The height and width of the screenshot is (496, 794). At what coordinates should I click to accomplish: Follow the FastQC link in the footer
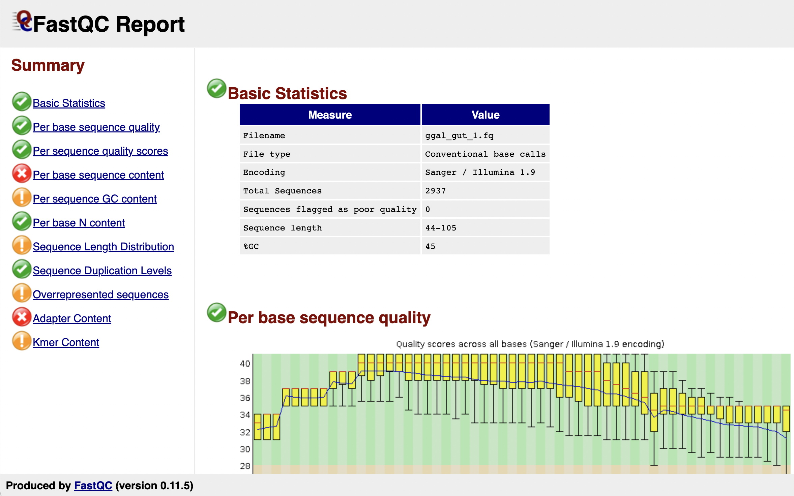[x=93, y=486]
